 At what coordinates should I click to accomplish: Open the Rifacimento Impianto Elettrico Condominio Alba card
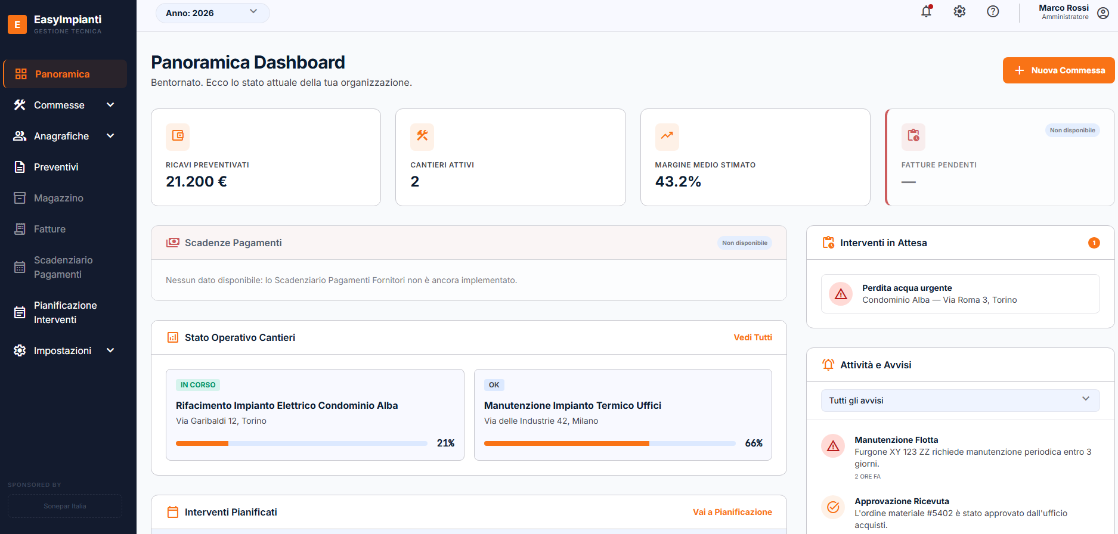(315, 415)
